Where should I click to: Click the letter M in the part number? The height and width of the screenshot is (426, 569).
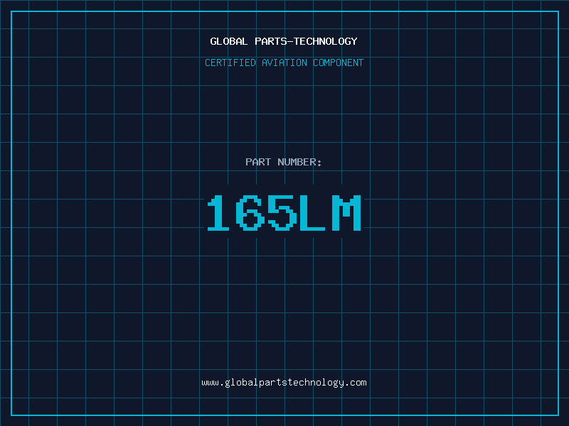[x=346, y=213]
